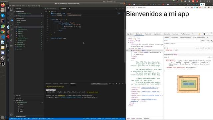Image resolution: width=213 pixels, height=120 pixels.
Task: Click Filter input in Styles pane
Action: pos(182,41)
